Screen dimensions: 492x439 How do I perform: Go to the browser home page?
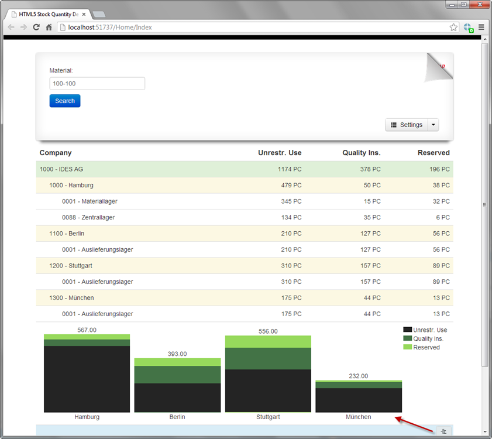click(49, 27)
